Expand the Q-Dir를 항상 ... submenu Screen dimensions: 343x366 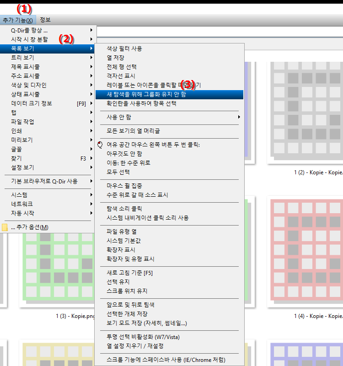click(48, 30)
